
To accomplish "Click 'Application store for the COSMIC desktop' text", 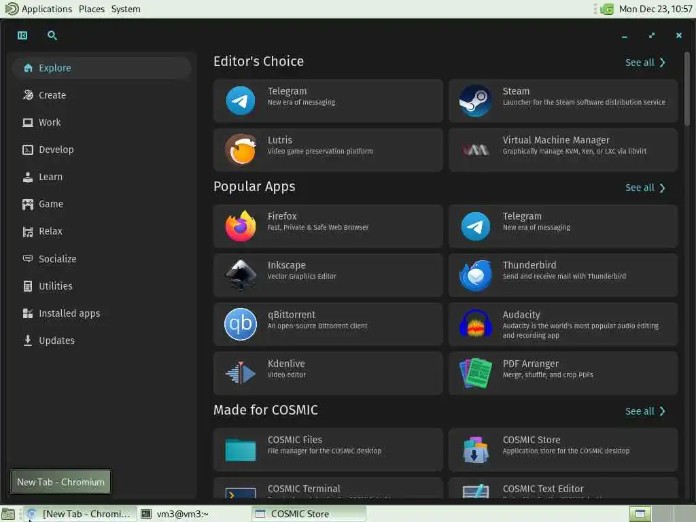I will [566, 451].
